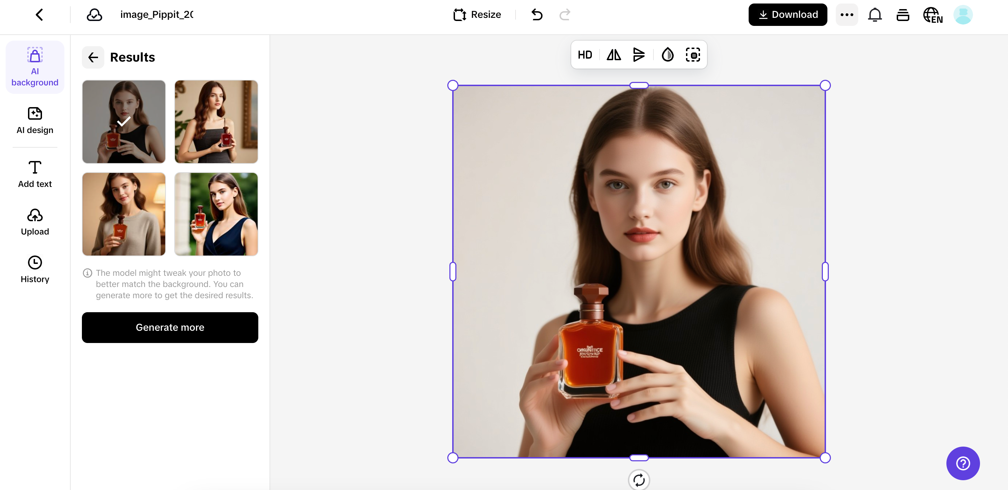This screenshot has height=490, width=1008.
Task: Select the navy-dress outdoor result thumbnail
Action: click(216, 214)
